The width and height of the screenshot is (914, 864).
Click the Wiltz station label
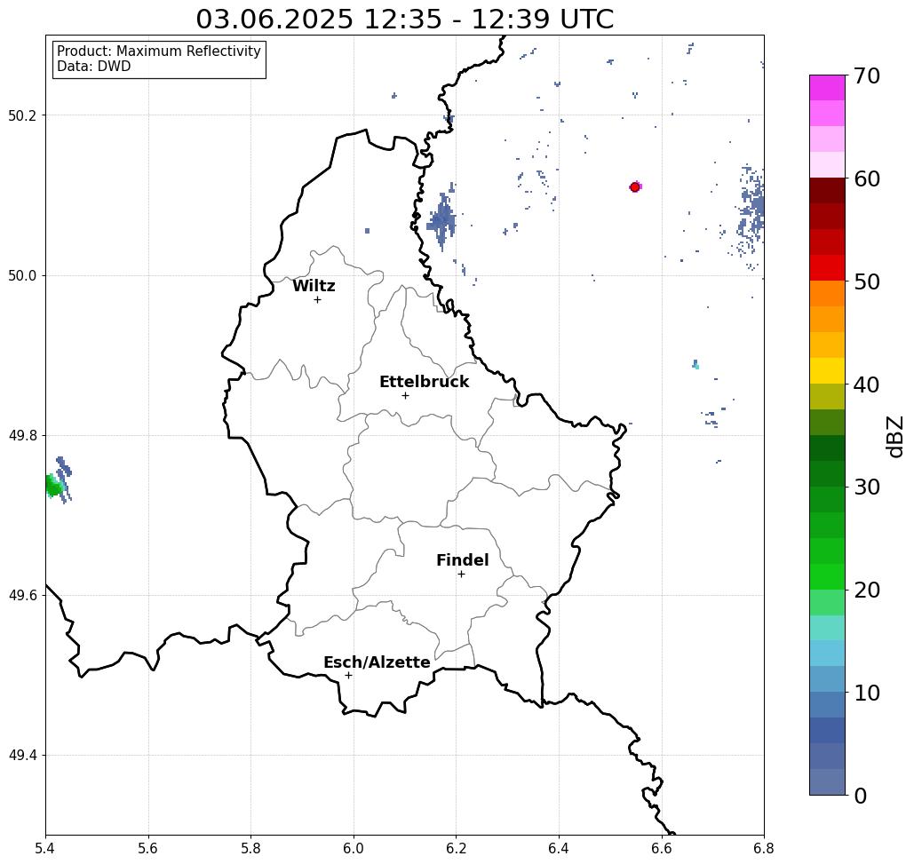[x=314, y=286]
